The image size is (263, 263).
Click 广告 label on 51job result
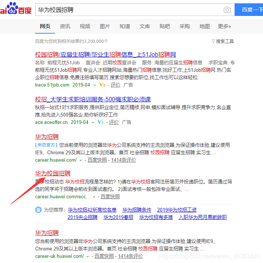[128, 85]
